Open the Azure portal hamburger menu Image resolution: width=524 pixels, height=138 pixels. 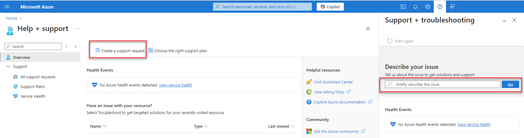(x=7, y=7)
